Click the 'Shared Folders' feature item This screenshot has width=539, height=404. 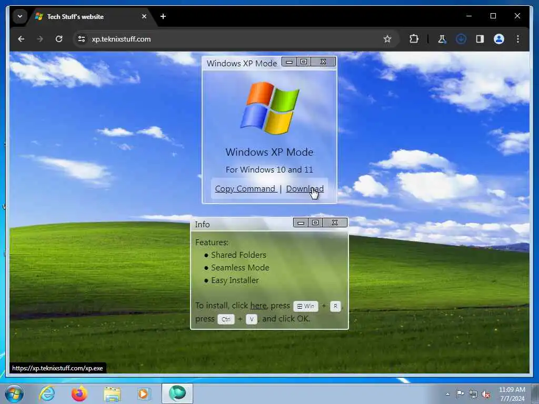(x=238, y=255)
